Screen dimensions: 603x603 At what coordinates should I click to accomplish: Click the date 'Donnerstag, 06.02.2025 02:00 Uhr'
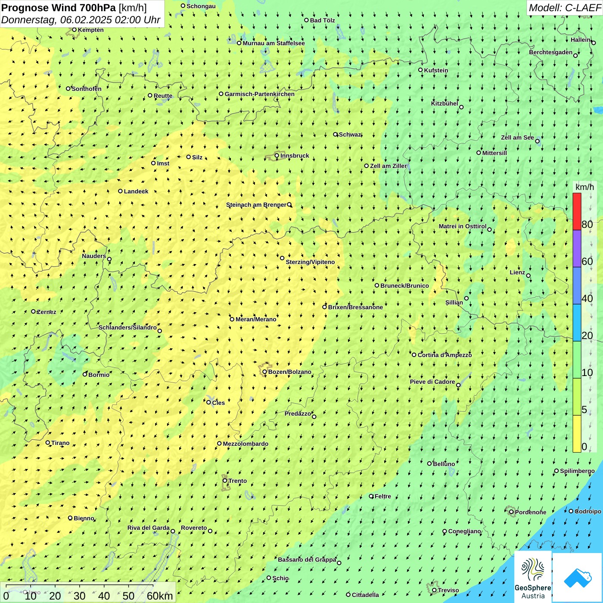coord(81,20)
